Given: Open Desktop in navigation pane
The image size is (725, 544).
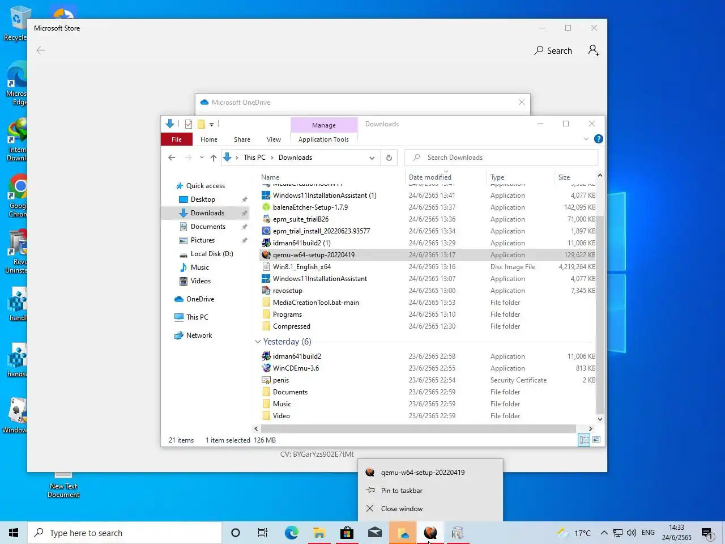Looking at the screenshot, I should click(x=203, y=199).
